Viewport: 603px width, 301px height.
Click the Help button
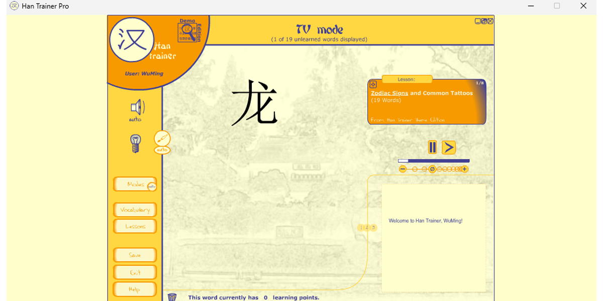click(x=134, y=289)
